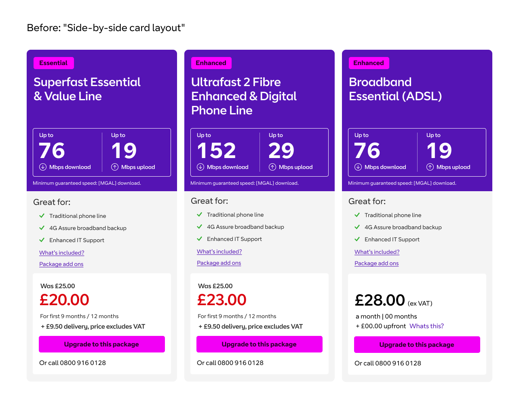Open "What's included?" in Ultrafast 2 Fibre card
519x403 pixels.
[x=219, y=251]
